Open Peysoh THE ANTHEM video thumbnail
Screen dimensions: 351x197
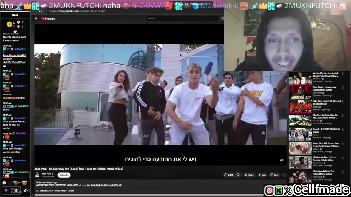pos(300,134)
